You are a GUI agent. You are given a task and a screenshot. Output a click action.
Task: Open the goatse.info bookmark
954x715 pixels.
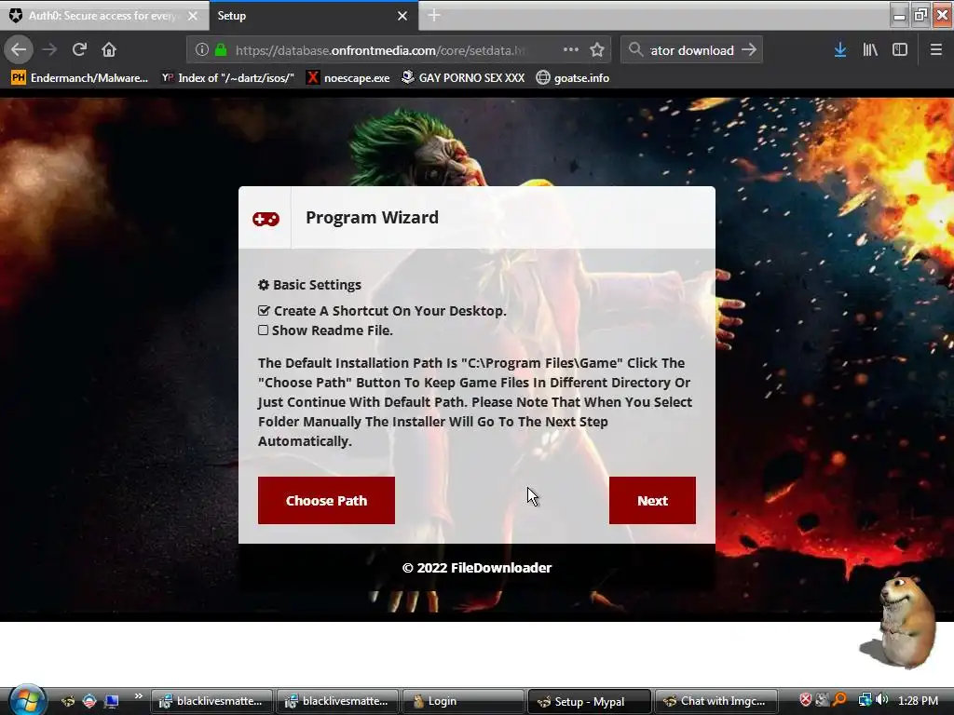(573, 78)
